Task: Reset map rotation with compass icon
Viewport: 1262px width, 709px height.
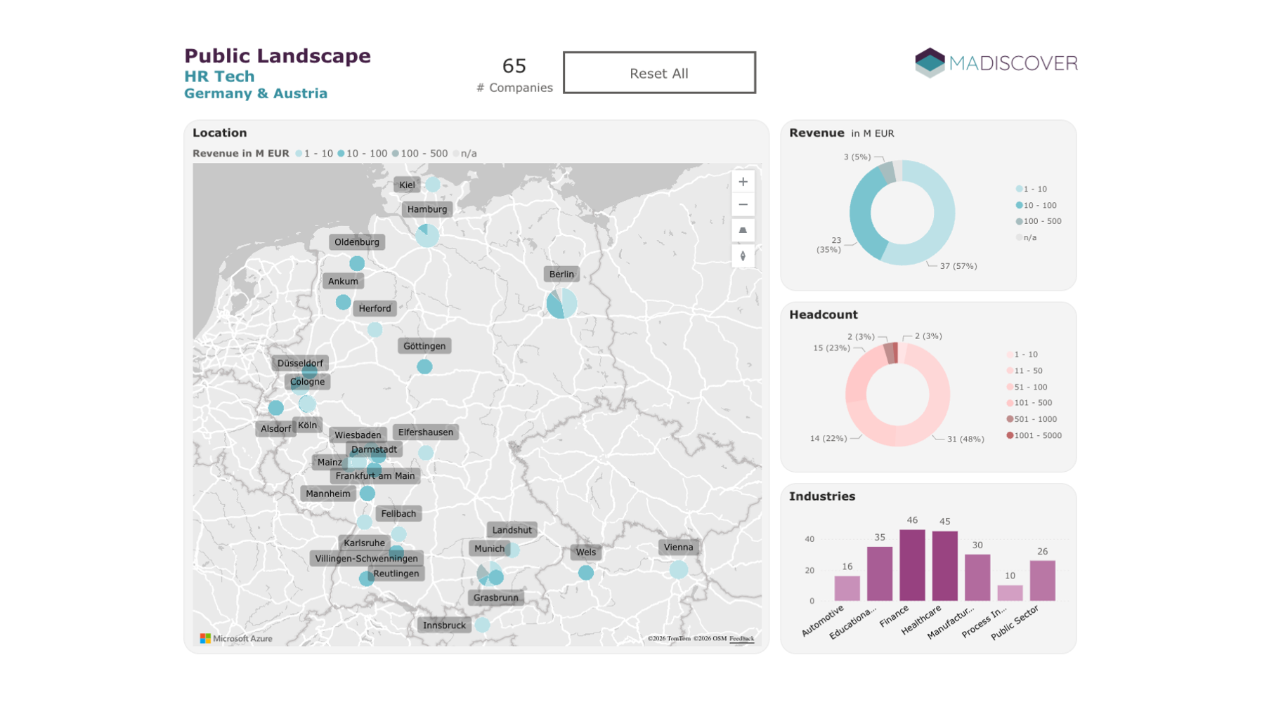Action: [x=742, y=256]
